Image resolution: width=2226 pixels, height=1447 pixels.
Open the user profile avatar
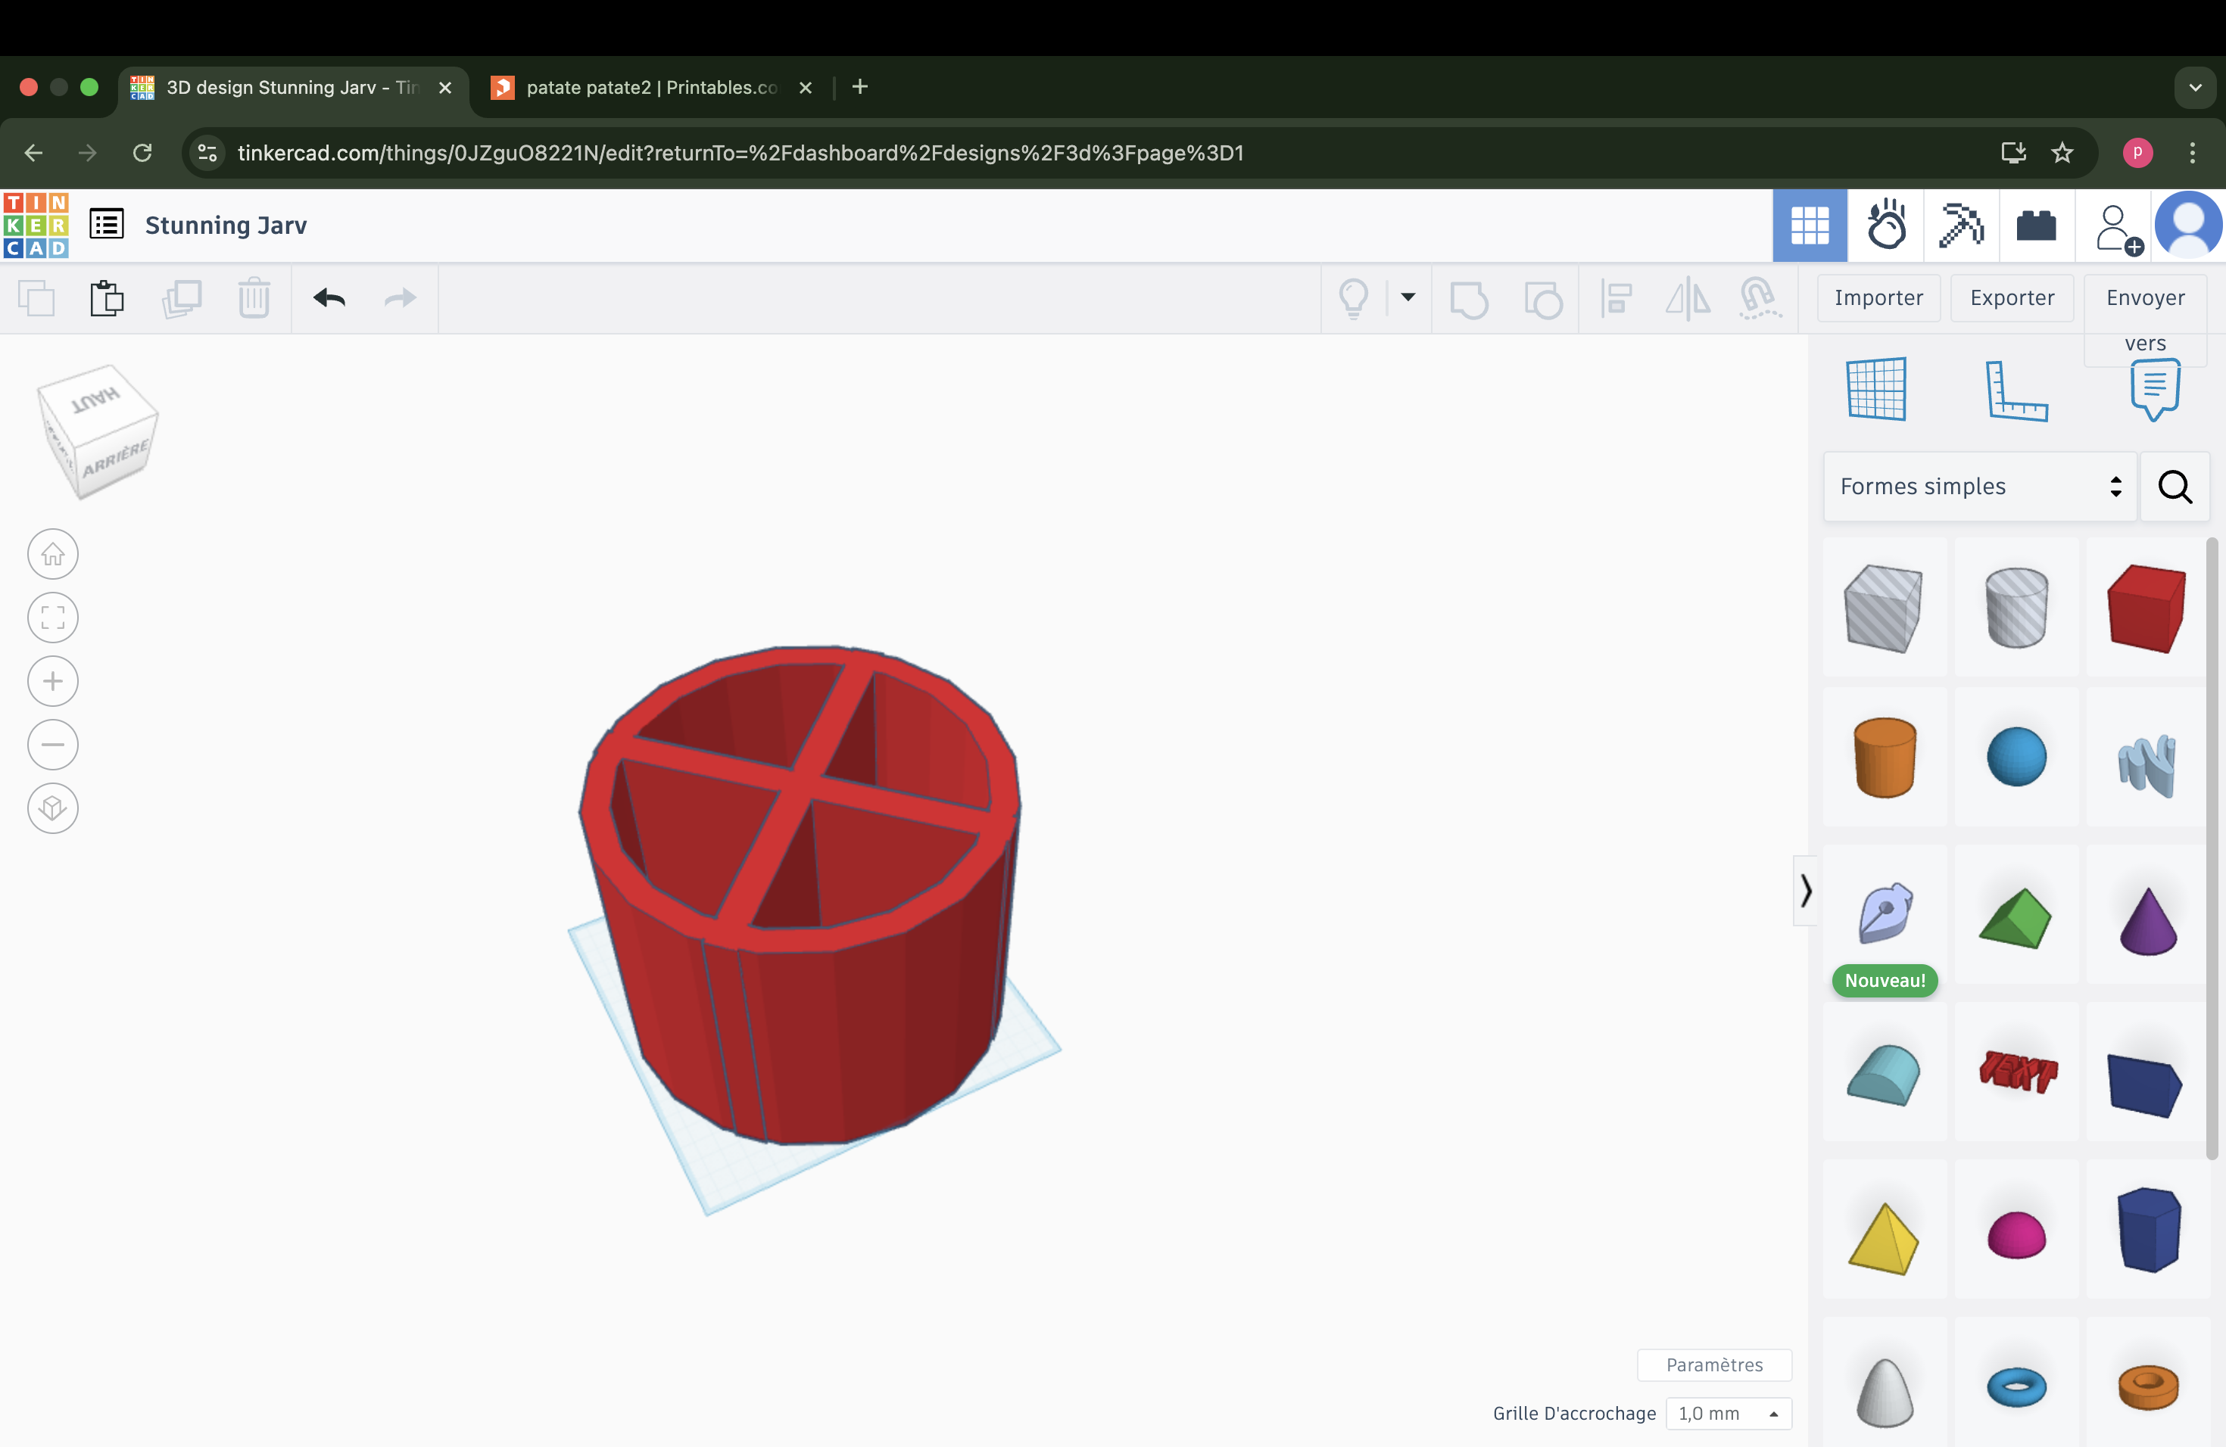pyautogui.click(x=2187, y=226)
